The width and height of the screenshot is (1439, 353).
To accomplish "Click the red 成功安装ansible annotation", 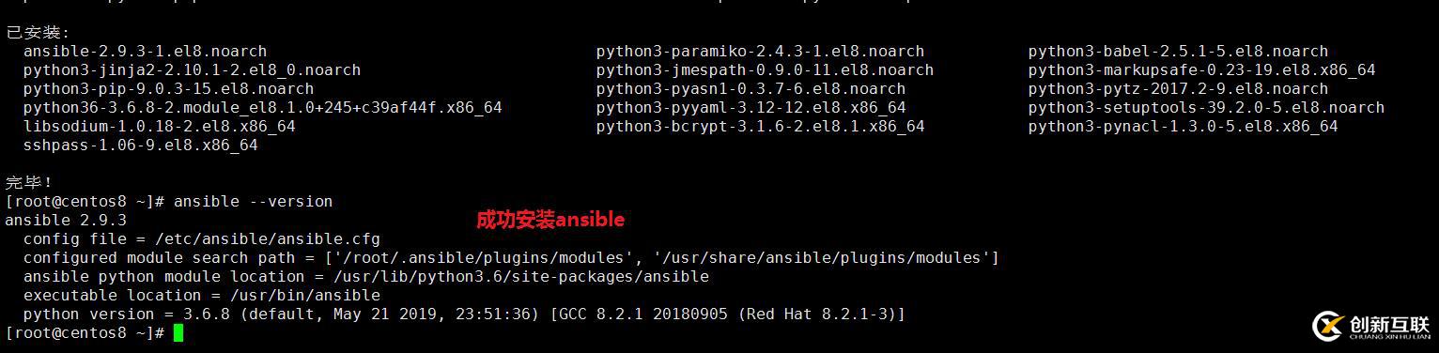I will (550, 220).
